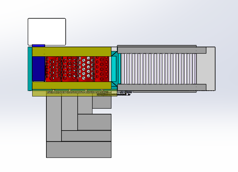The height and width of the screenshot is (172, 238).
Task: Pick the rightmost red drum section with small holes
Action: tap(102, 69)
